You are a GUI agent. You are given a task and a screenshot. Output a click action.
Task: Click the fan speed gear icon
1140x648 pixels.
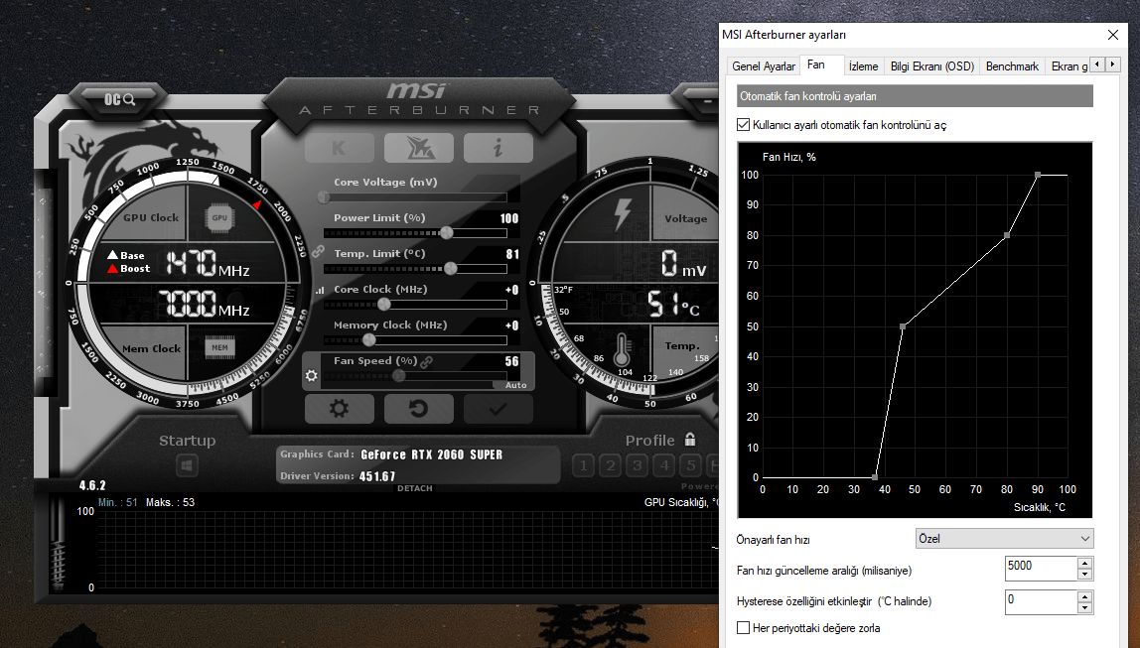click(x=312, y=375)
